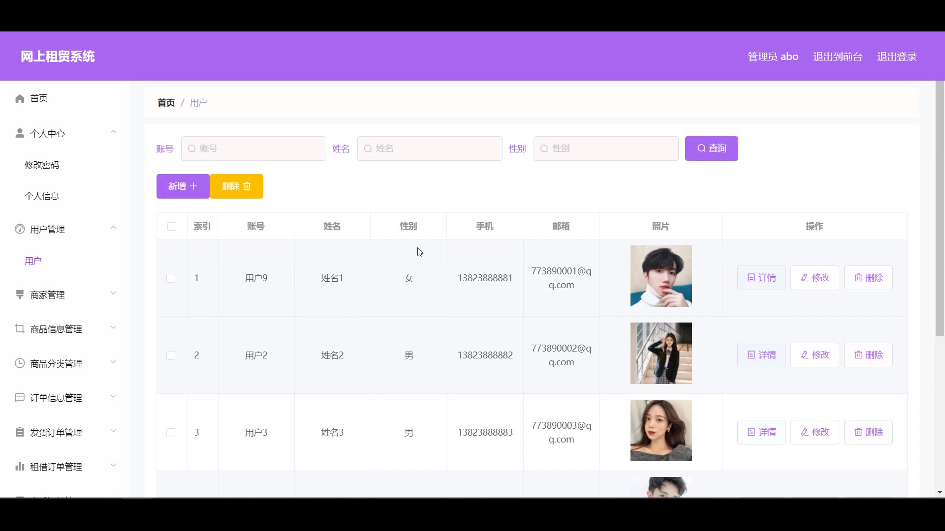Expand the 商家管理 menu chevron
The width and height of the screenshot is (945, 531).
[114, 293]
